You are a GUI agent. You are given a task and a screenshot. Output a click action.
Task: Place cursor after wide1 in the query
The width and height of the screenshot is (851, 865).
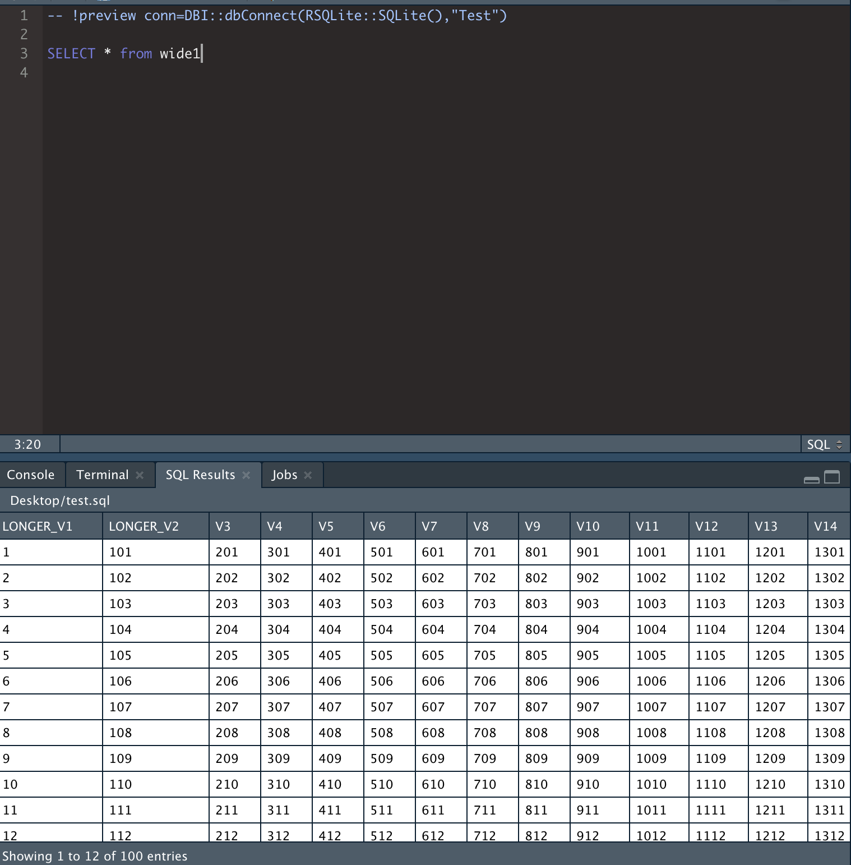point(203,53)
